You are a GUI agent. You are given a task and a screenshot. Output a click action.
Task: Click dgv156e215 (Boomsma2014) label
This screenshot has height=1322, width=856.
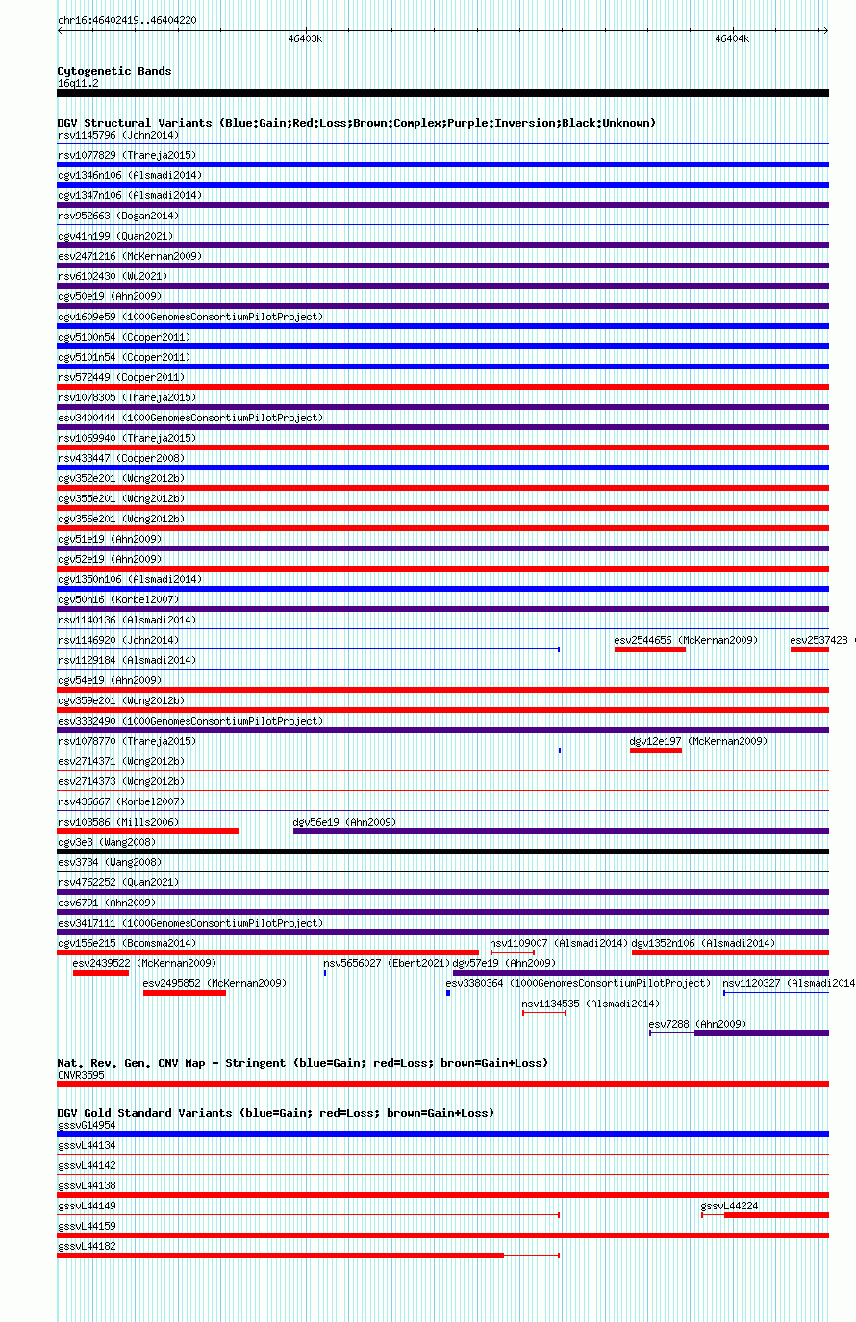(x=127, y=943)
